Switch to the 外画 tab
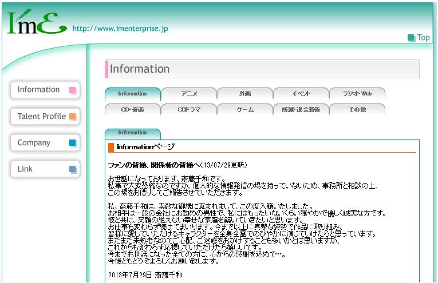The height and width of the screenshot is (283, 438). pos(245,94)
